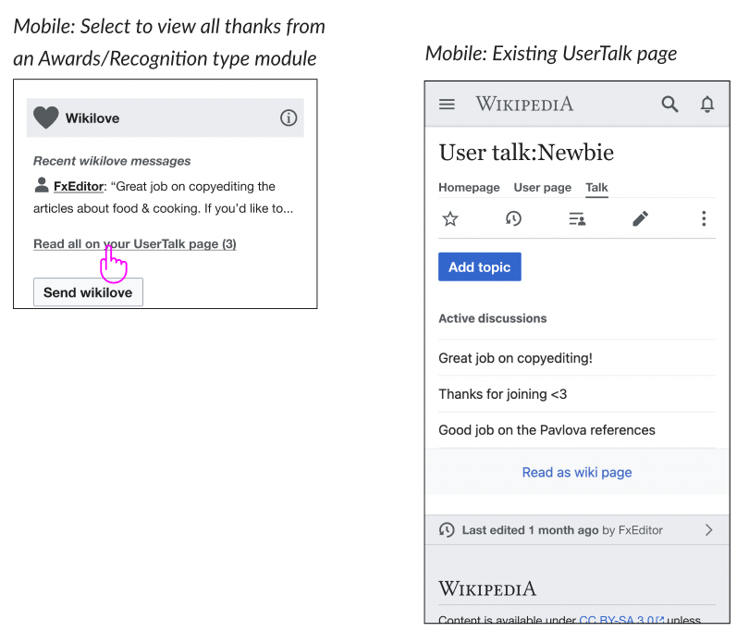Click the Wikilove info icon

coord(289,118)
